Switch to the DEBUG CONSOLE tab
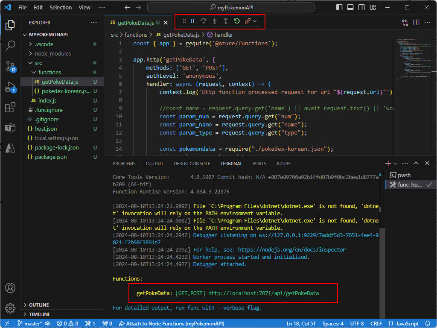 click(x=192, y=164)
